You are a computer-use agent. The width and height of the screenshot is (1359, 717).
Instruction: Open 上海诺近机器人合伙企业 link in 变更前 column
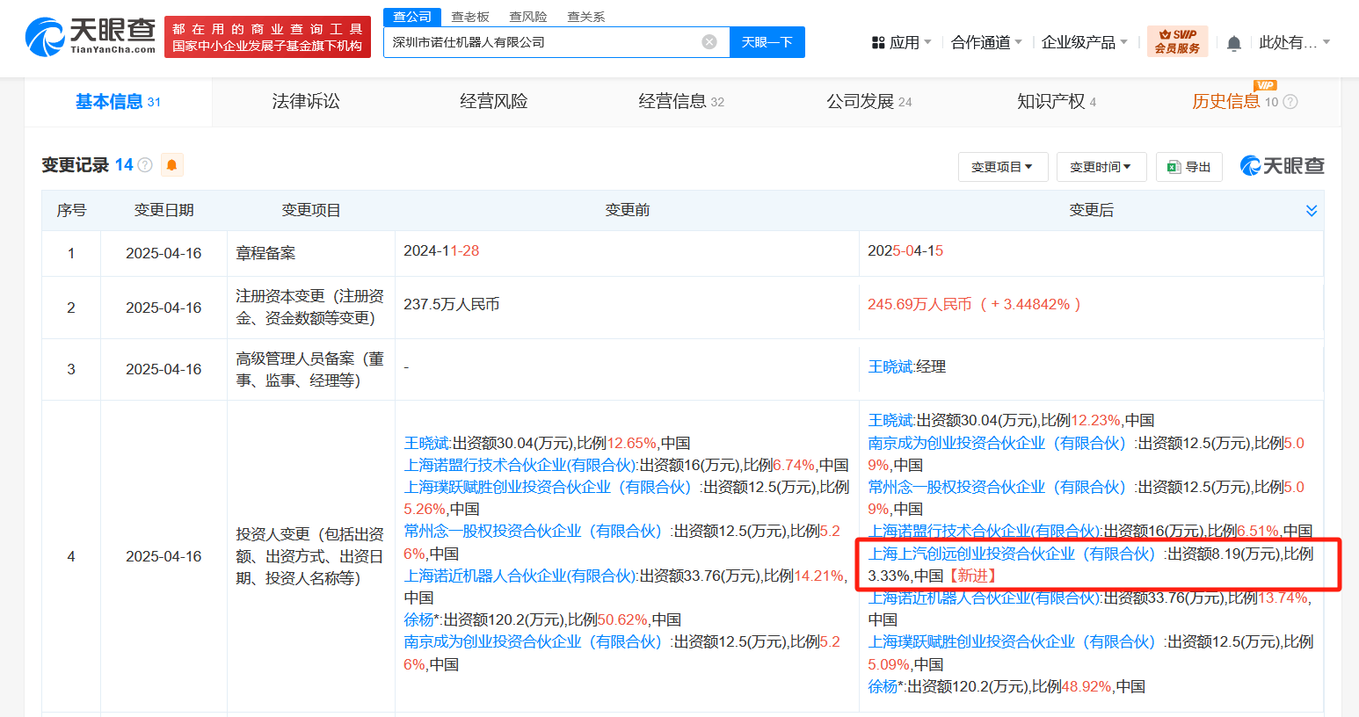coord(520,576)
